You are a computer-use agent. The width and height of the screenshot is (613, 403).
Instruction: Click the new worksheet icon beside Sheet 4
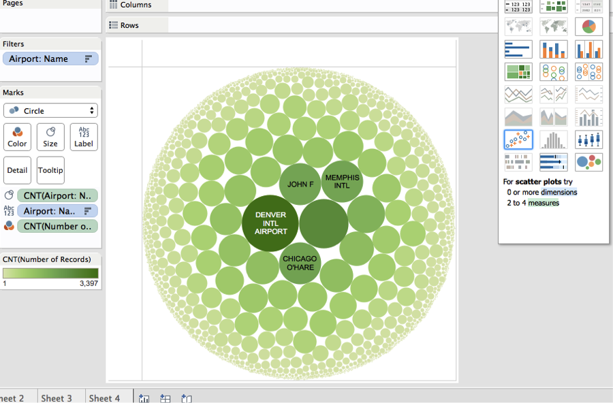[x=144, y=398]
